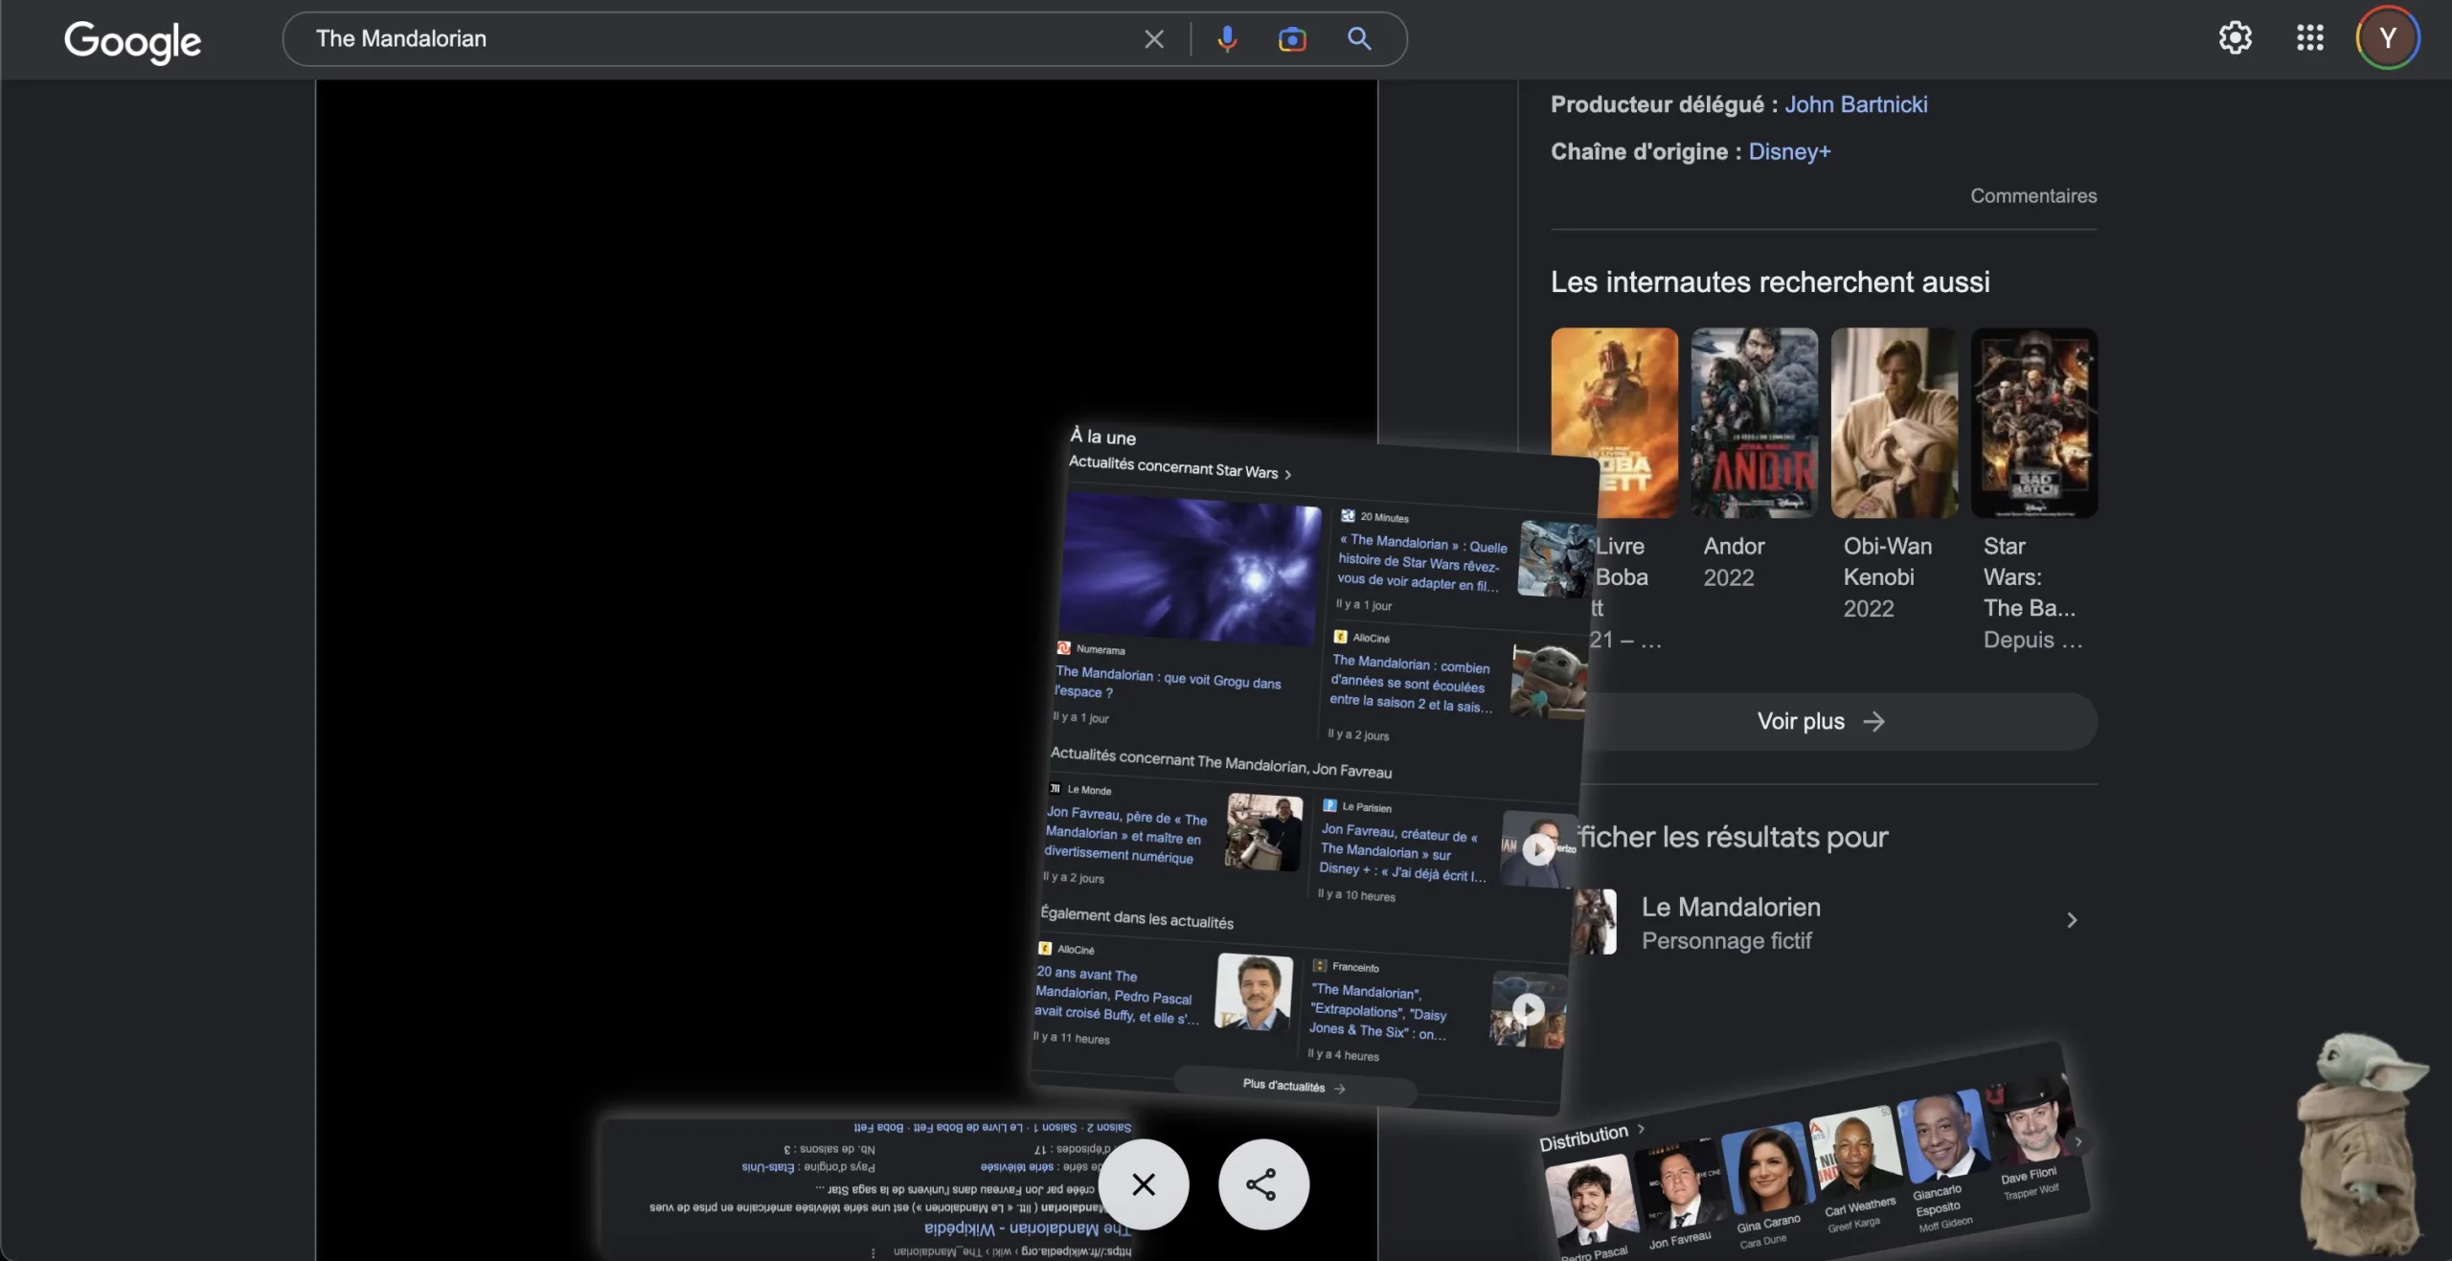Open Google Lens image search

(x=1292, y=39)
